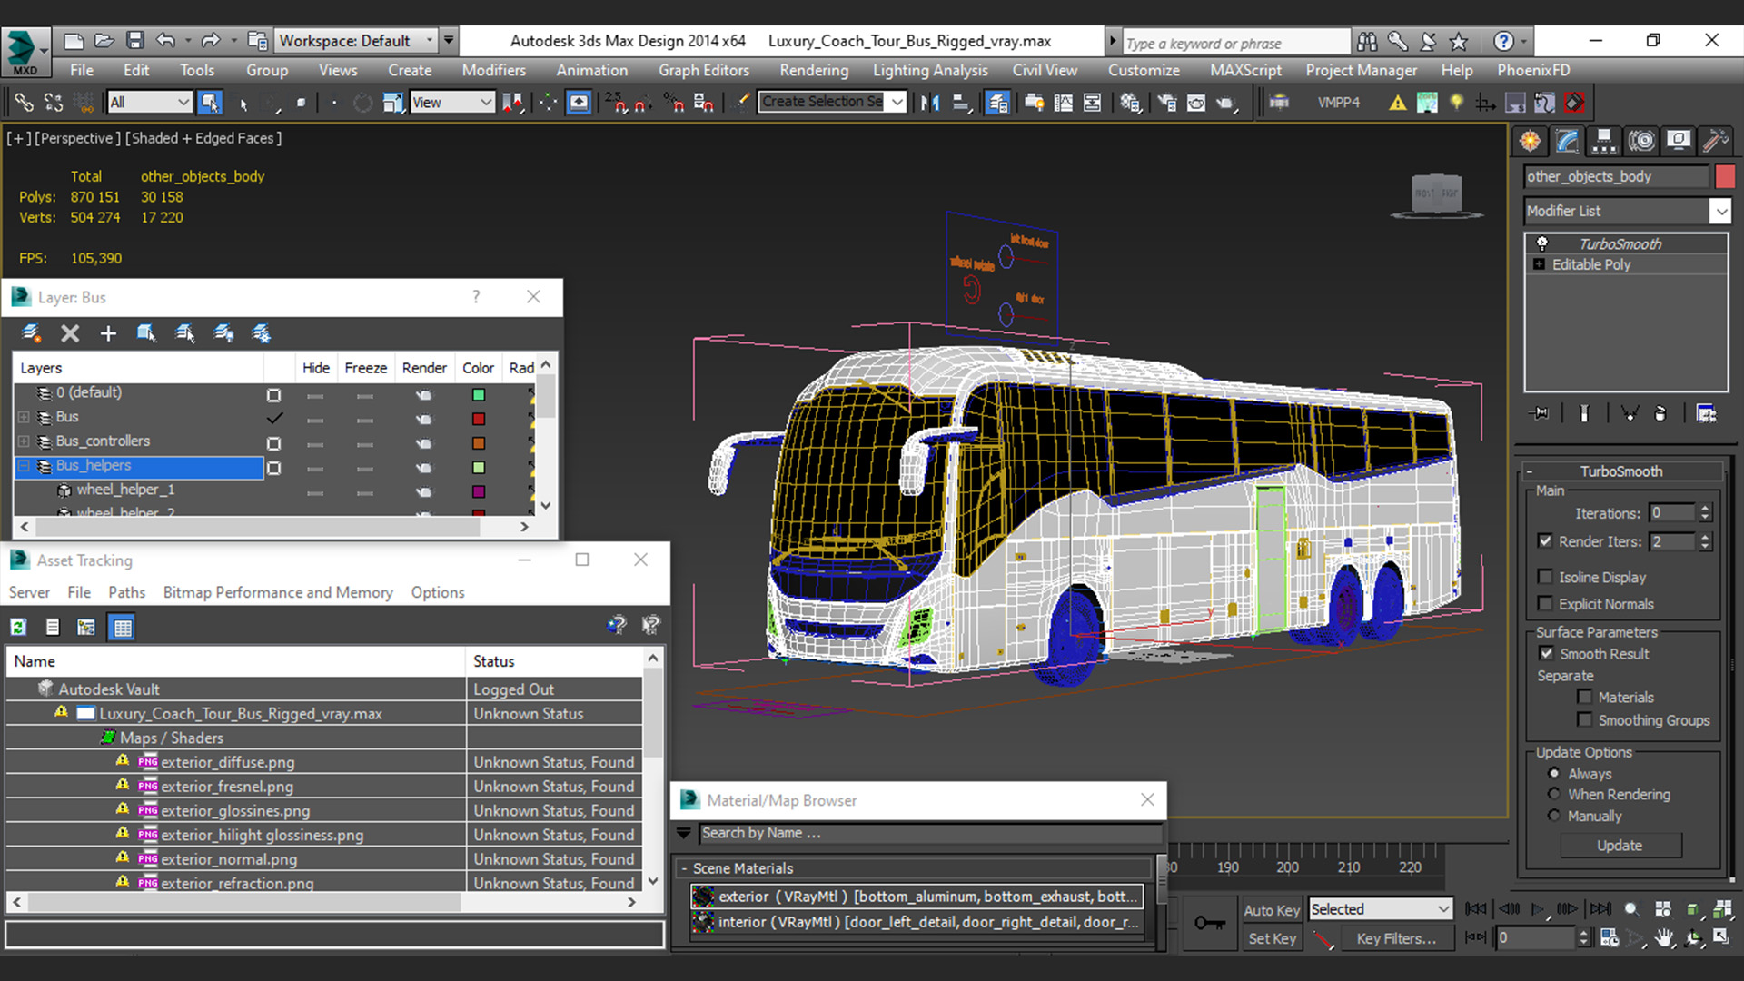1744x981 pixels.
Task: Open the Hierarchy command panel tab
Action: click(x=1604, y=141)
